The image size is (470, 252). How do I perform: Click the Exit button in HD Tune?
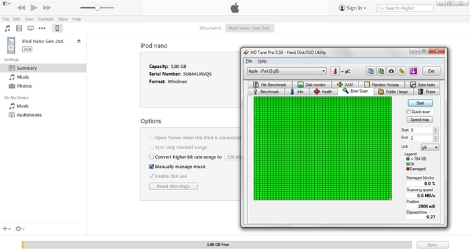pyautogui.click(x=431, y=71)
